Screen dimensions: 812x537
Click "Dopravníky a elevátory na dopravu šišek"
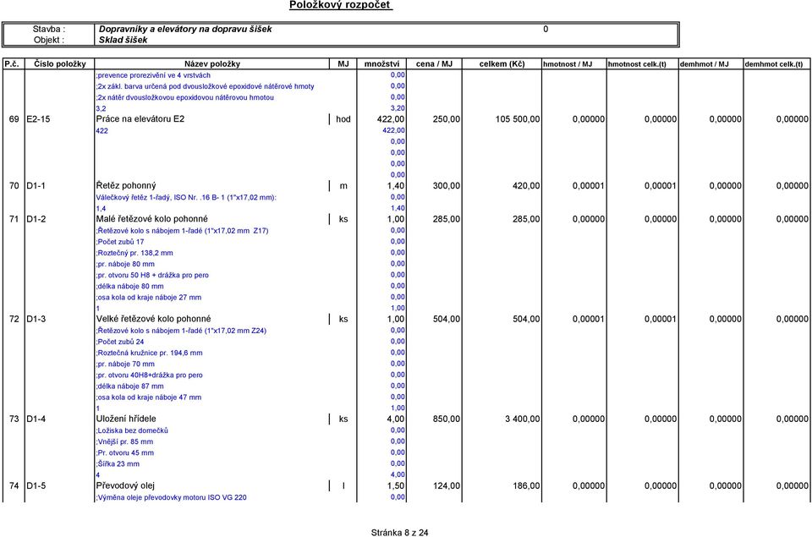tap(185, 30)
